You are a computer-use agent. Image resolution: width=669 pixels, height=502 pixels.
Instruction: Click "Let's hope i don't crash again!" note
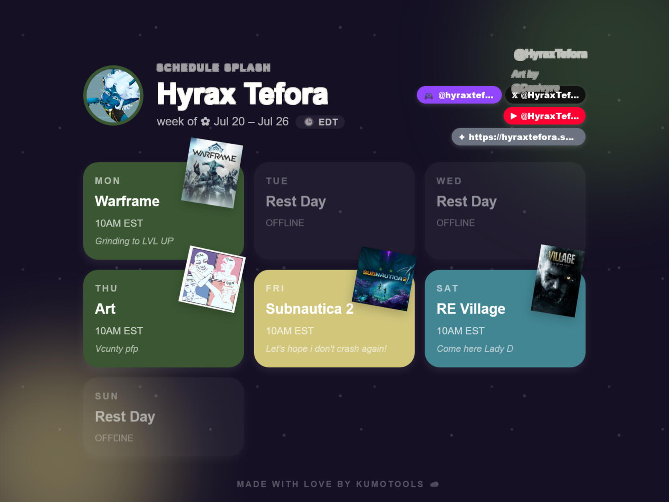point(326,349)
